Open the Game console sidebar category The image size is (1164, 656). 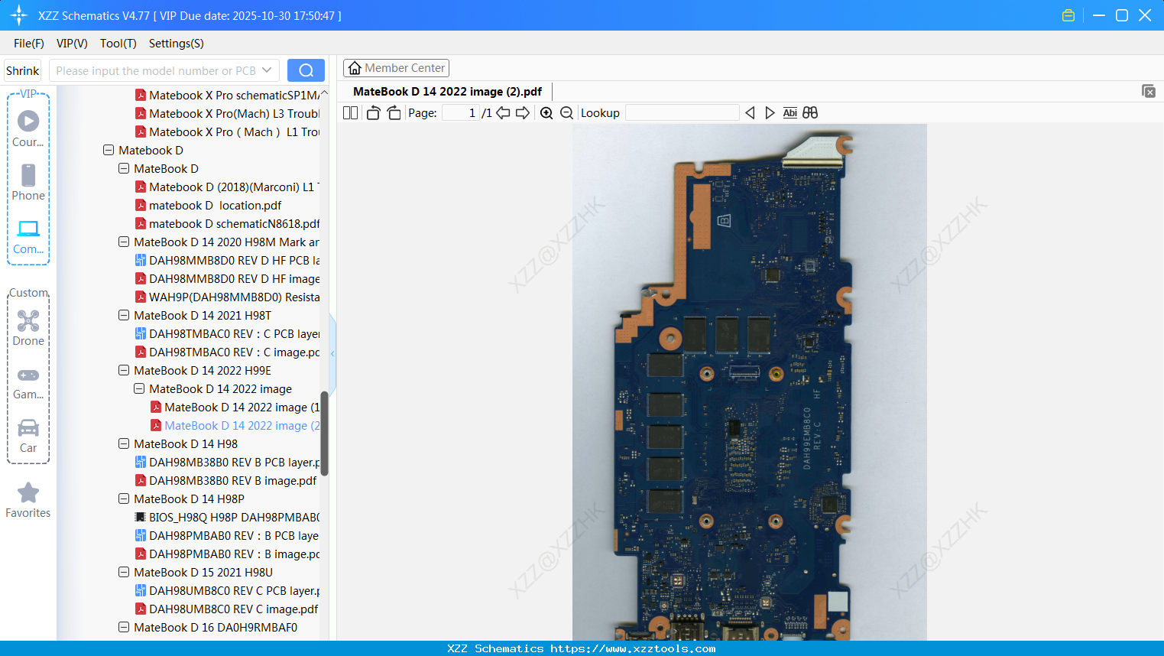(28, 382)
